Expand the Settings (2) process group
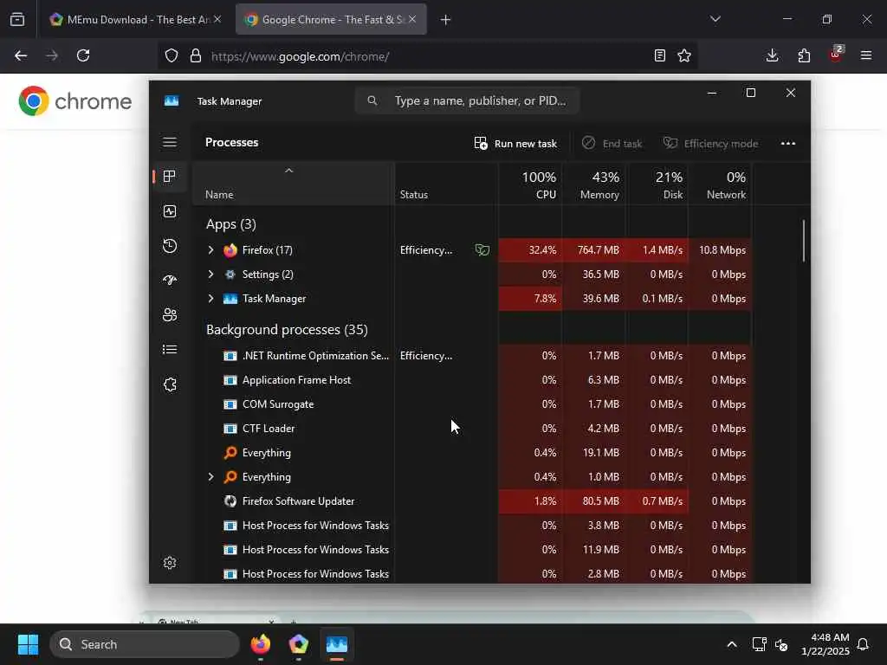Image resolution: width=887 pixels, height=665 pixels. 211,274
